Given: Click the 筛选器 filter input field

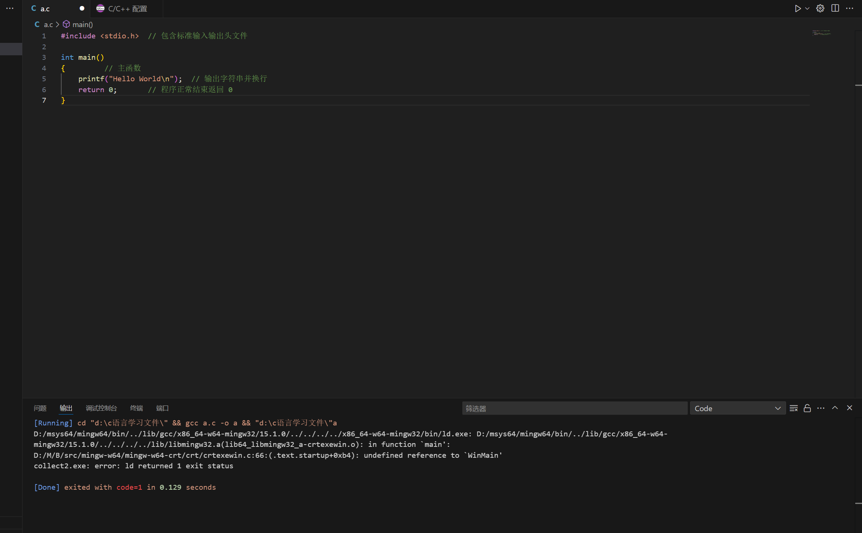Looking at the screenshot, I should pyautogui.click(x=574, y=408).
